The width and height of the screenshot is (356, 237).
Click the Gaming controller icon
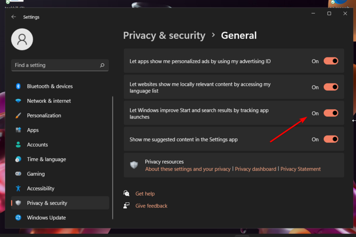coord(18,174)
